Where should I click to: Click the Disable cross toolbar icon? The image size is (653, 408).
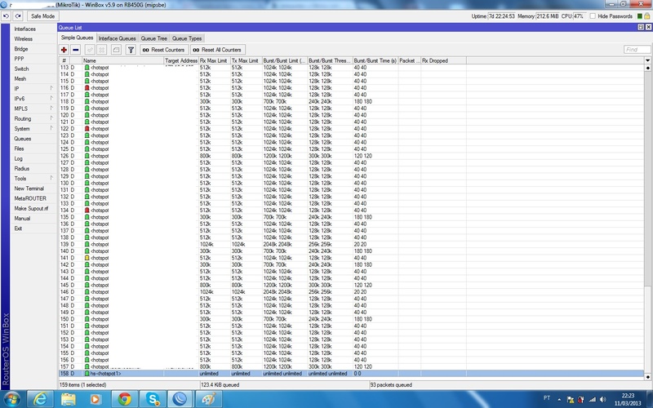coord(101,50)
